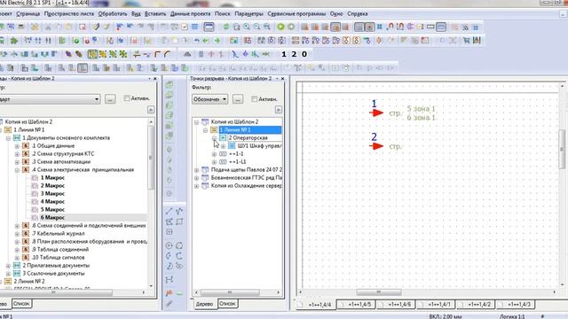The image size is (568, 319).
Task: Enable Актив. checkbox in pages navigator
Action: 127,98
